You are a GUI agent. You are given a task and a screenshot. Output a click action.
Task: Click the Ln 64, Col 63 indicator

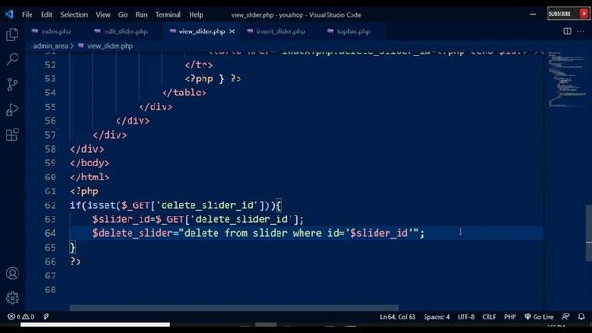click(398, 316)
